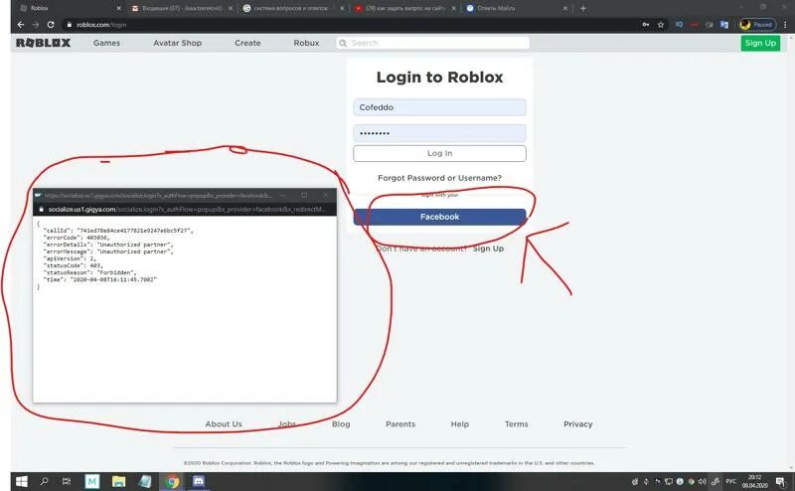This screenshot has width=795, height=491.
Task: Click the search magnifier in Roblox search
Action: (x=343, y=43)
